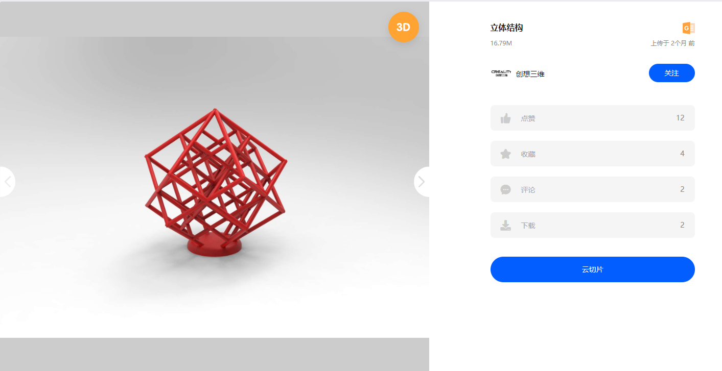The image size is (722, 371).
Task: Click the star favorite icon
Action: tap(506, 154)
